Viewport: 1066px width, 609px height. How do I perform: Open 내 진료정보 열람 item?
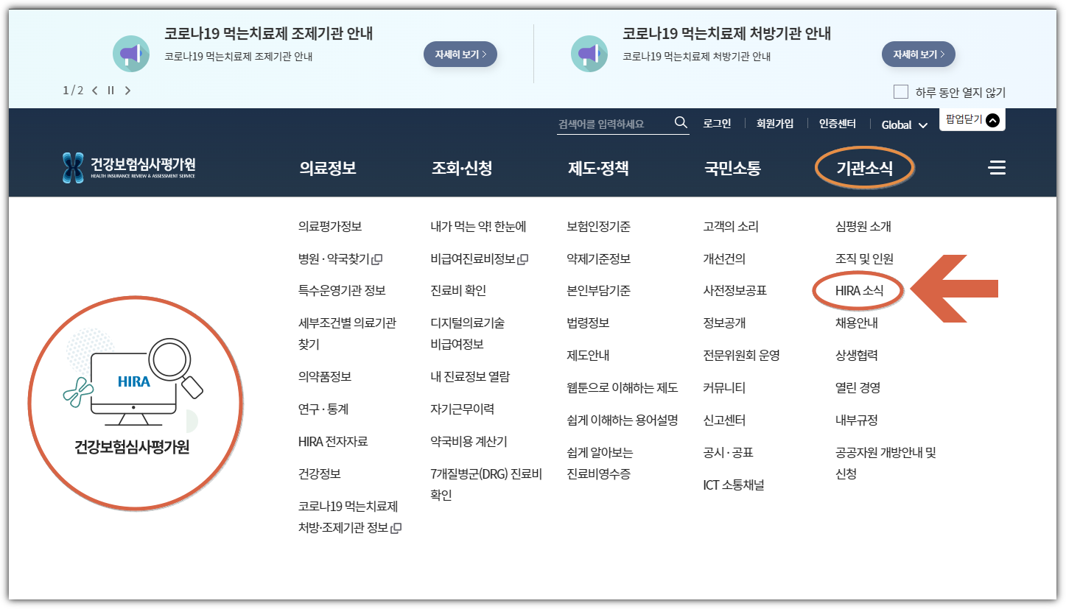(x=470, y=377)
